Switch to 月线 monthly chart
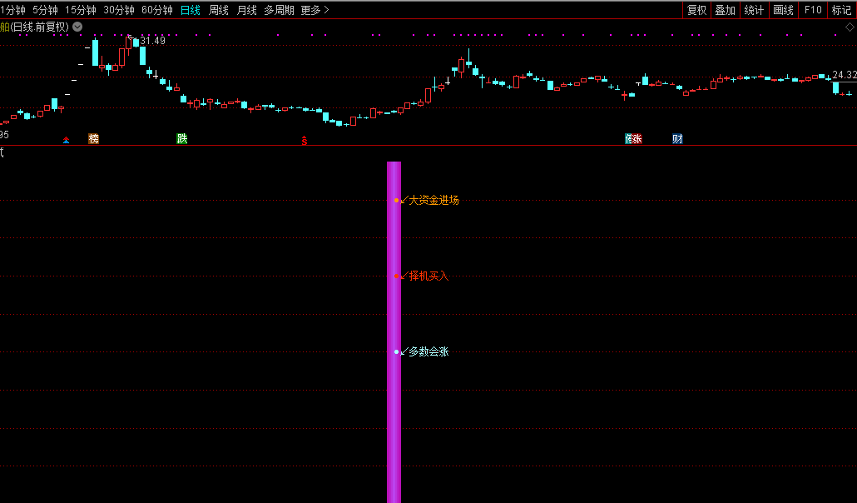The image size is (857, 503). (x=246, y=10)
